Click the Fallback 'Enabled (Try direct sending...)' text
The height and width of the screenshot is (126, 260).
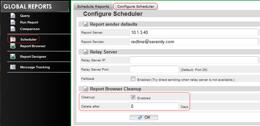[x=186, y=80]
